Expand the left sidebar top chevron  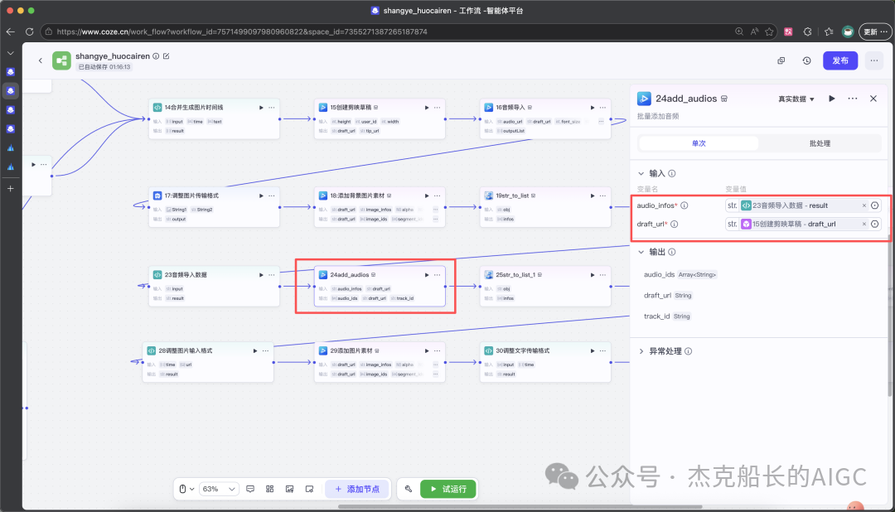[10, 53]
